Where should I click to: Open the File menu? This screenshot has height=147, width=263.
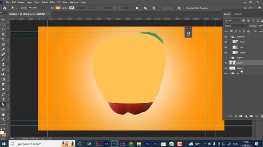coord(8,2)
